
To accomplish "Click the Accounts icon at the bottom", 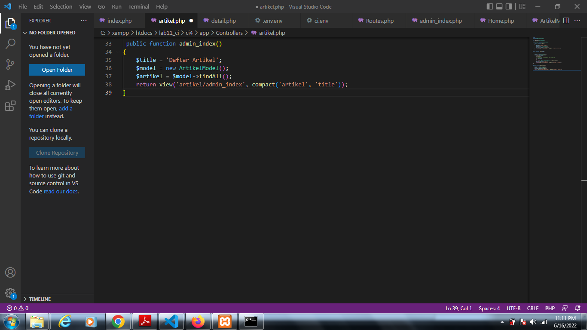I will coord(10,272).
